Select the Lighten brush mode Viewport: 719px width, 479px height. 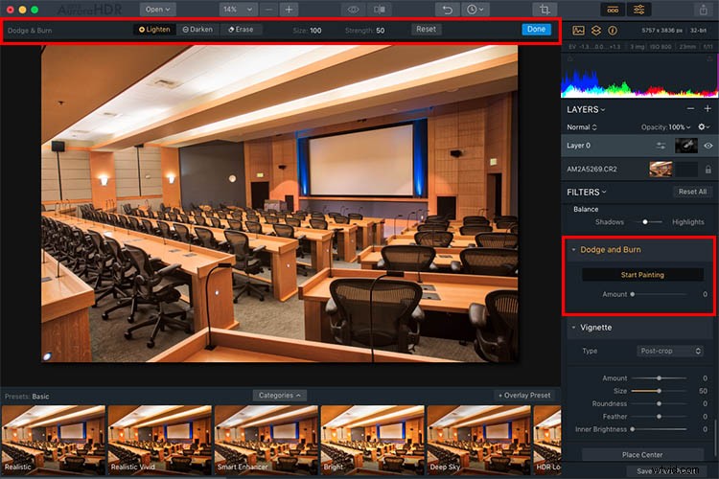point(154,30)
